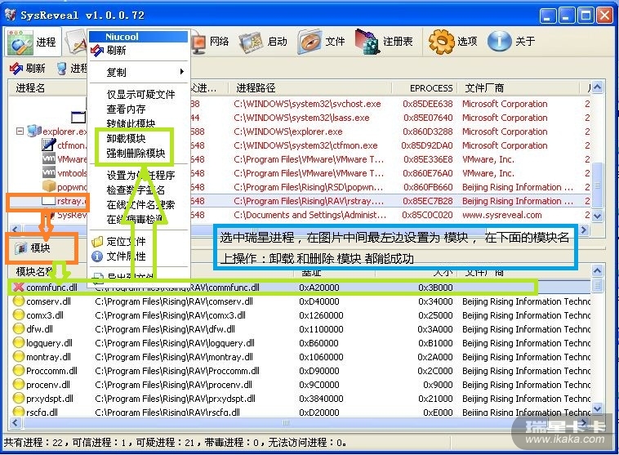Viewport: 619px width, 455px height.
Task: Choose 卸载模块 to unload module
Action: coord(126,138)
